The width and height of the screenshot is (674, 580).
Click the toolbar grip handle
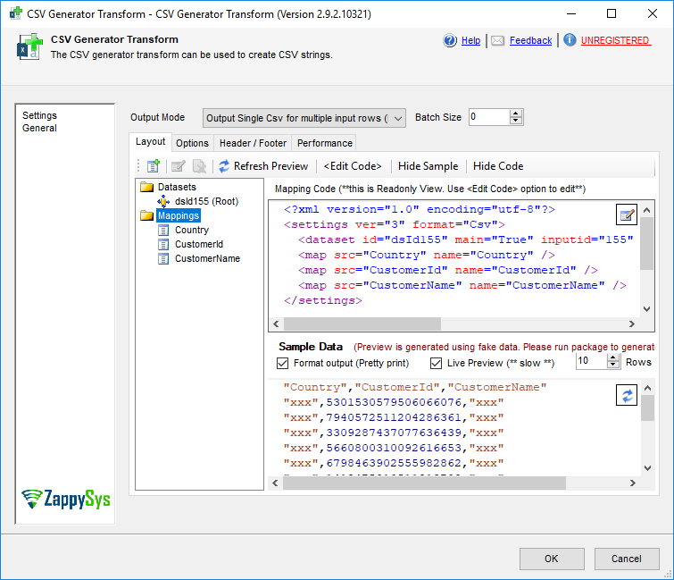tap(138, 166)
